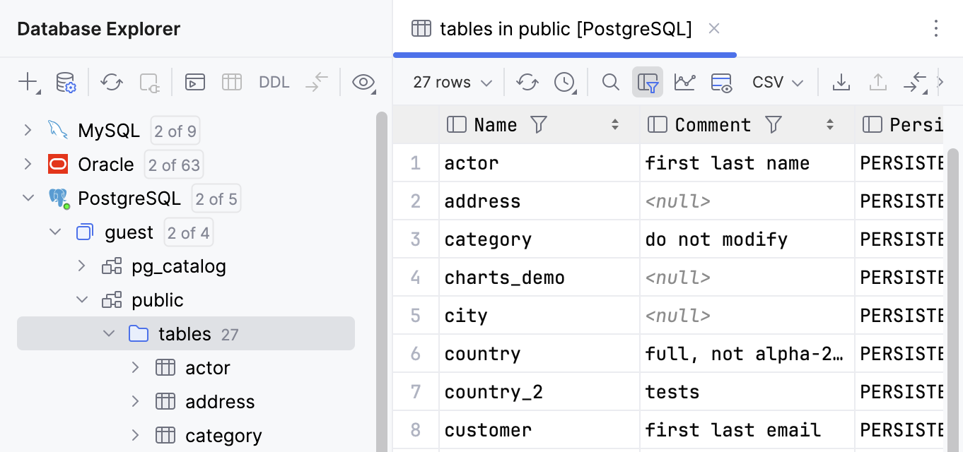The image size is (963, 452).
Task: Search within the table rows
Action: pos(610,82)
